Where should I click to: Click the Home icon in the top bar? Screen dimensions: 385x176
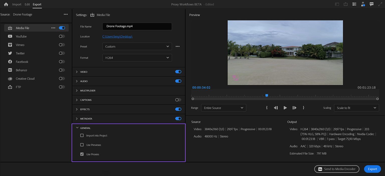[x=6, y=4]
